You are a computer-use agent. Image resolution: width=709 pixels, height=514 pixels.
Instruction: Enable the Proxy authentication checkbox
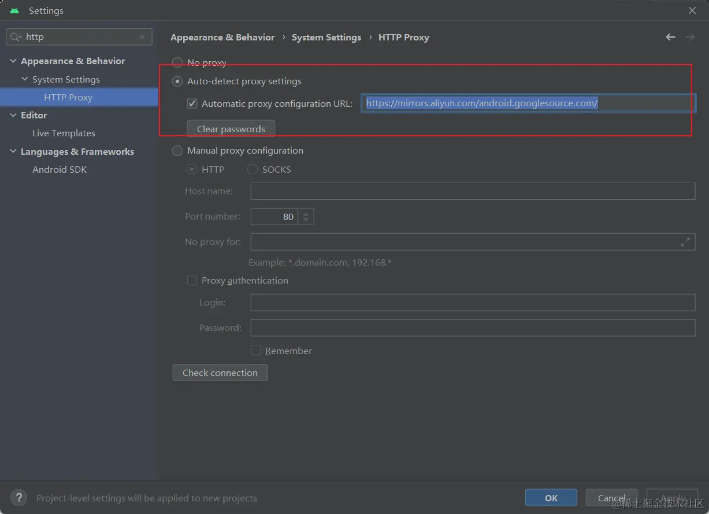click(192, 281)
